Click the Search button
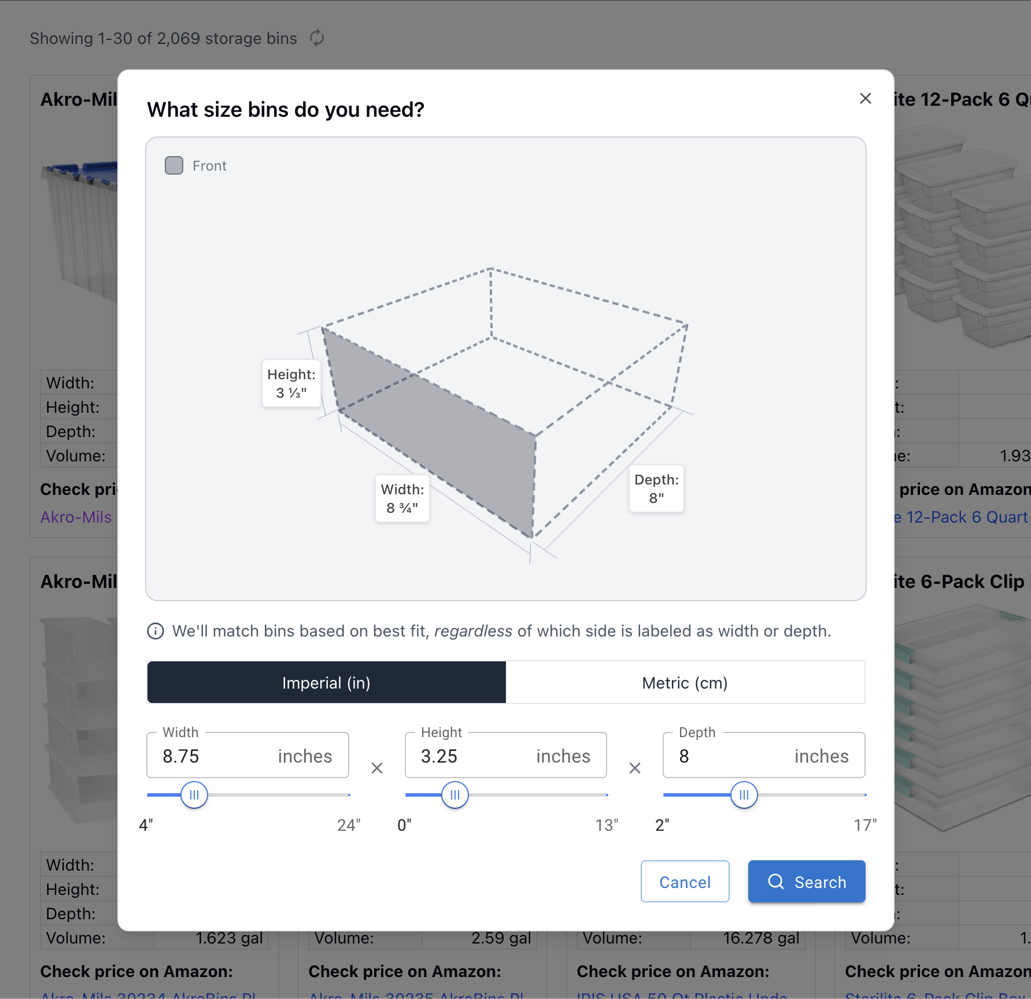 point(806,882)
